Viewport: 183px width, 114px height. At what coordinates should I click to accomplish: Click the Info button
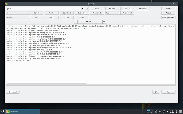tap(37, 17)
